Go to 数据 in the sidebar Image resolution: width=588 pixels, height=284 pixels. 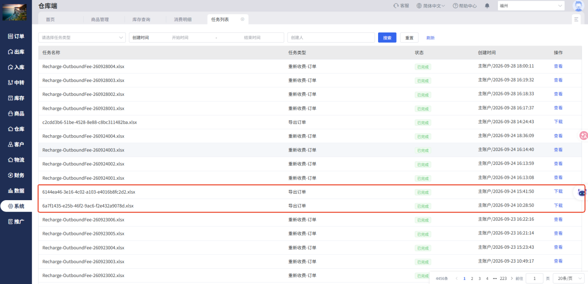point(16,190)
